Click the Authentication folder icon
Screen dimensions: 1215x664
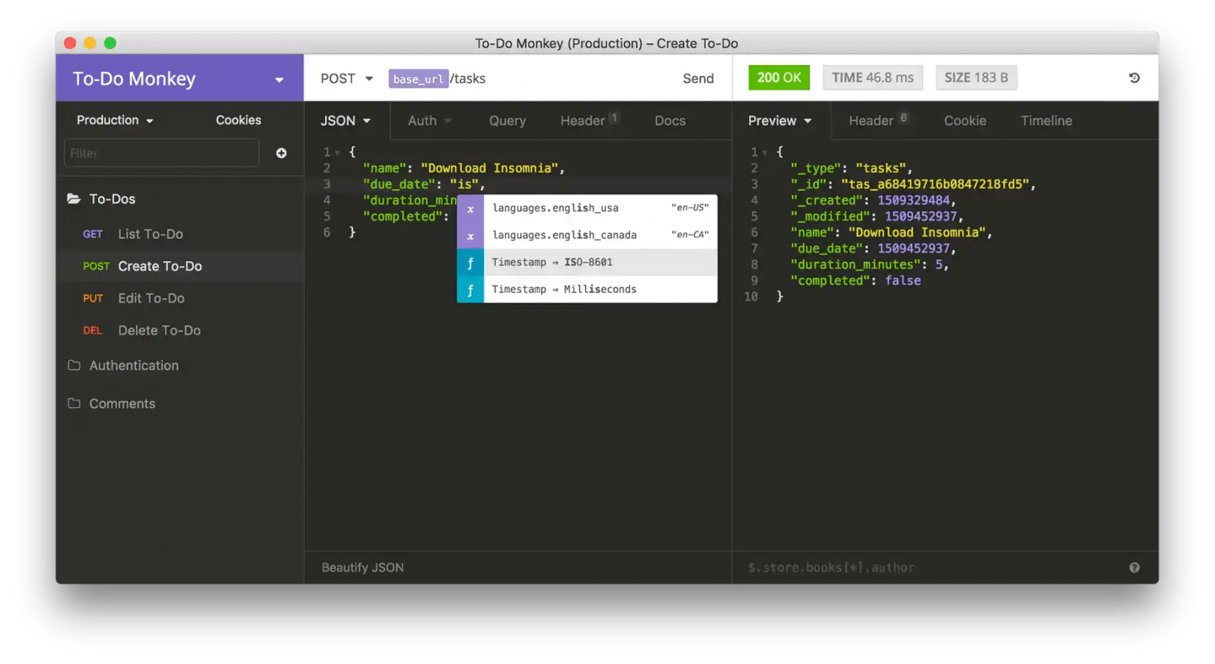74,365
